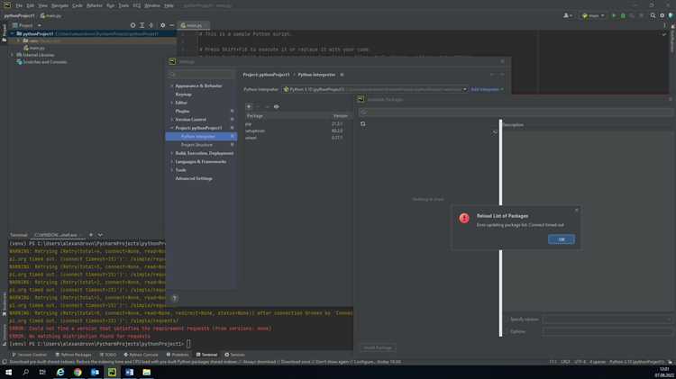Screen dimensions: 676x379
Task: Open the Windows Start menu
Action: point(8,372)
